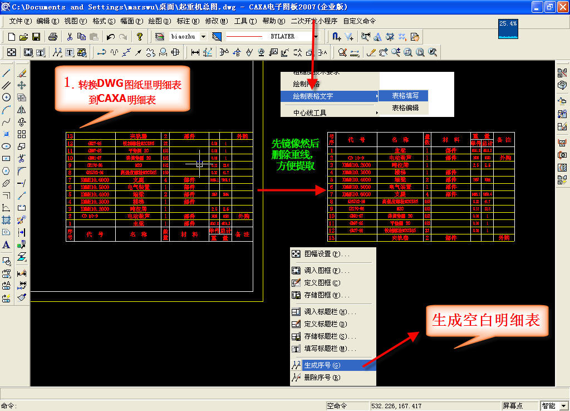Open the 标注 menu
Screen dimensions: 570x411
point(188,21)
